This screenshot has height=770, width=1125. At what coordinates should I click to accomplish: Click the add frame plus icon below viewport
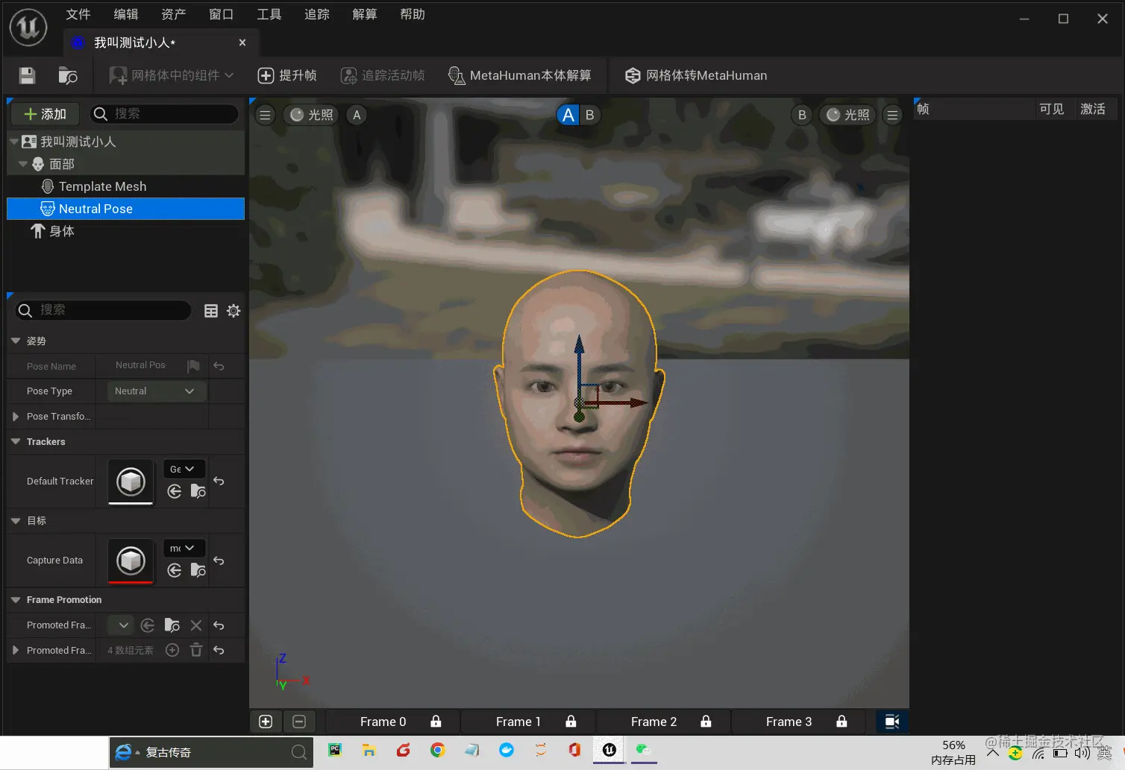266,722
